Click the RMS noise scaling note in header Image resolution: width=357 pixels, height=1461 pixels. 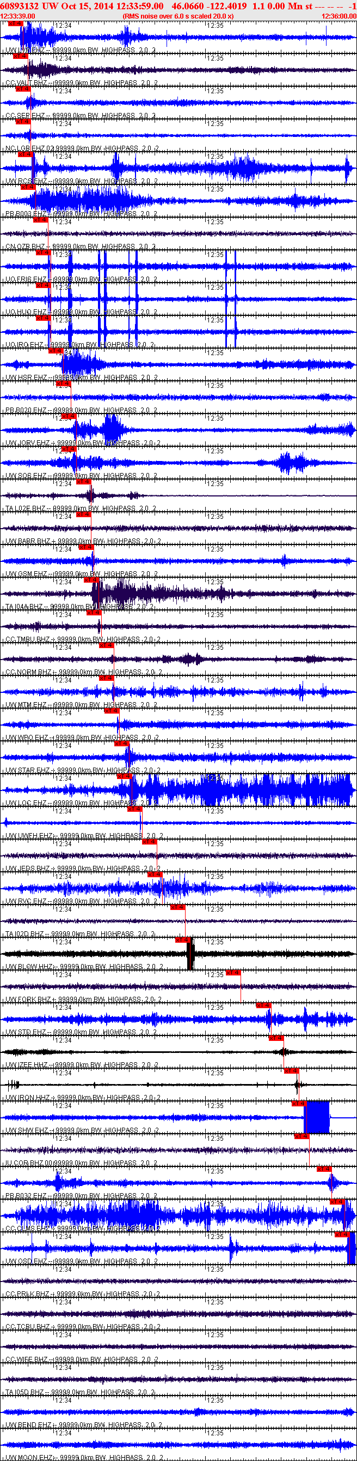[178, 16]
